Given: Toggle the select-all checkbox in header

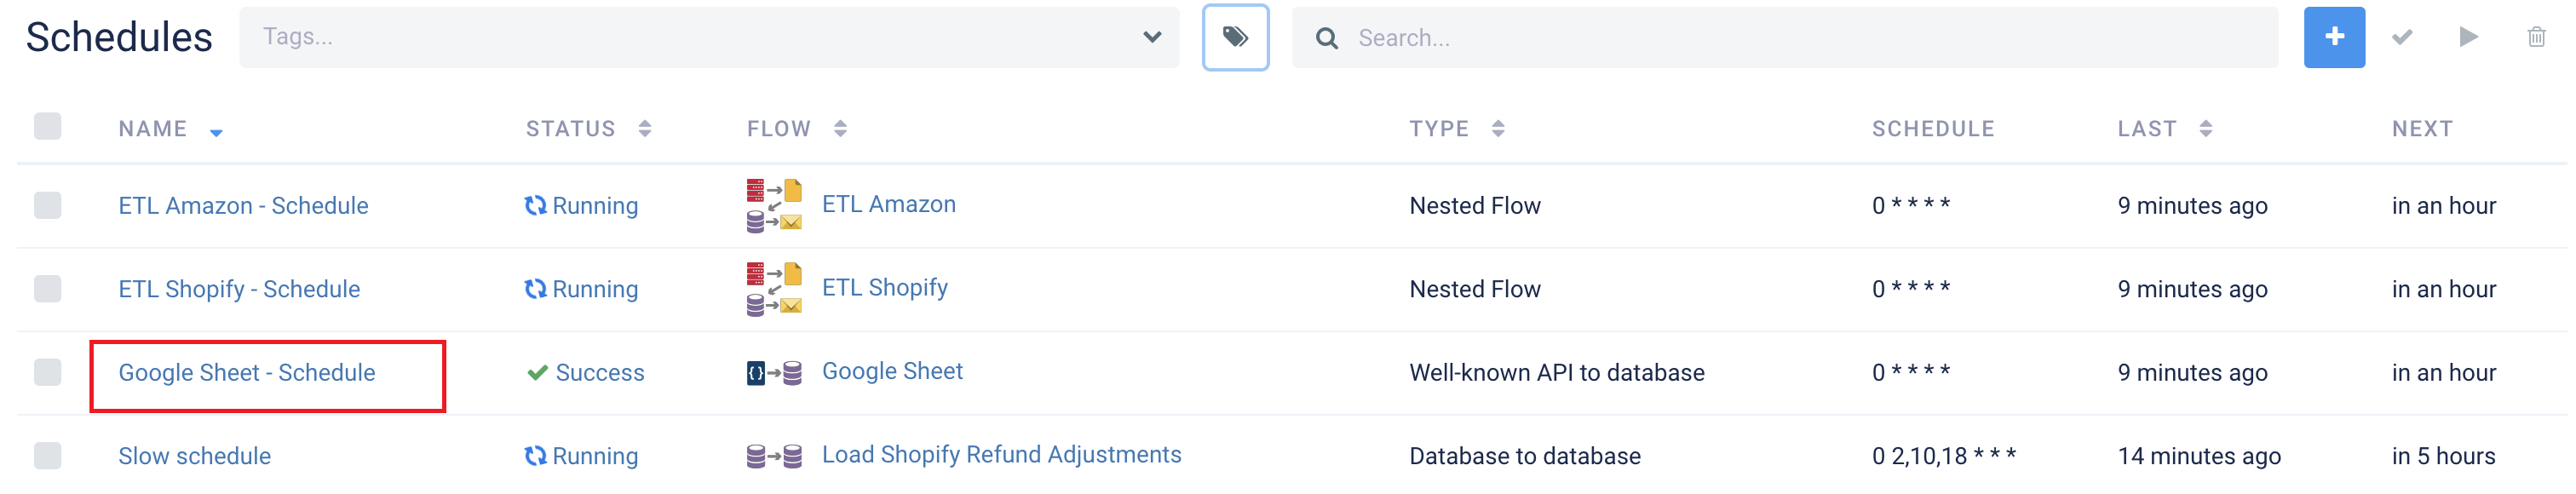Looking at the screenshot, I should pos(48,126).
